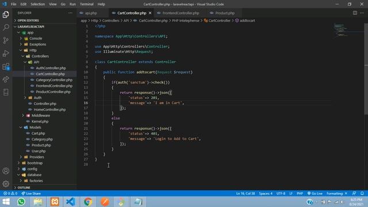Click CartController breadcrumb class symbol

pos(217,21)
